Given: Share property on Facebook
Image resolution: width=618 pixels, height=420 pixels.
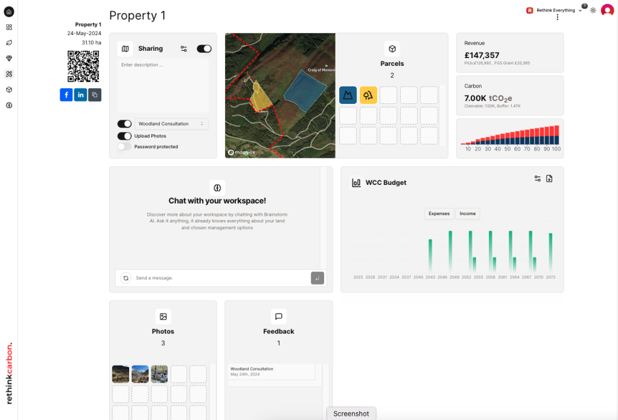Looking at the screenshot, I should (66, 95).
